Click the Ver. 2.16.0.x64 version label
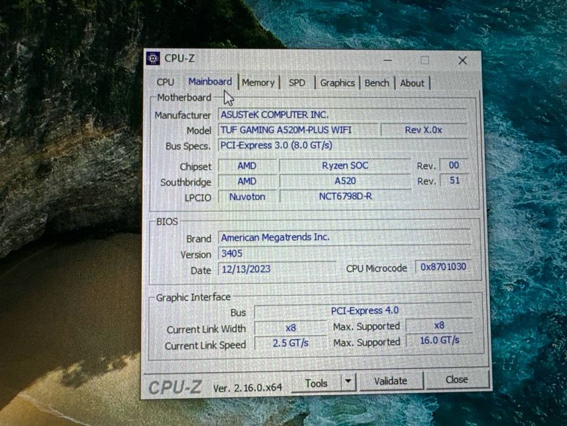The height and width of the screenshot is (426, 567). pyautogui.click(x=248, y=388)
